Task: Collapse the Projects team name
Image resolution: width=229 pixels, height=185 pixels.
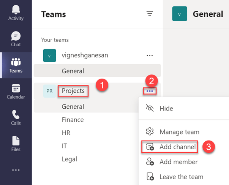Action: [x=73, y=91]
